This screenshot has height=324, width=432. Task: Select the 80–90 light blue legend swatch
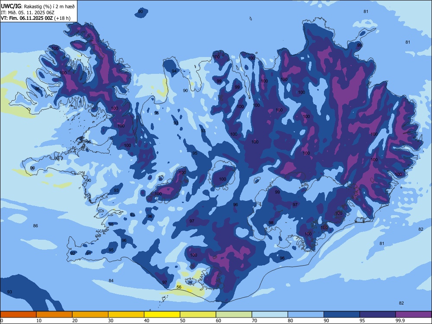coord(306,314)
